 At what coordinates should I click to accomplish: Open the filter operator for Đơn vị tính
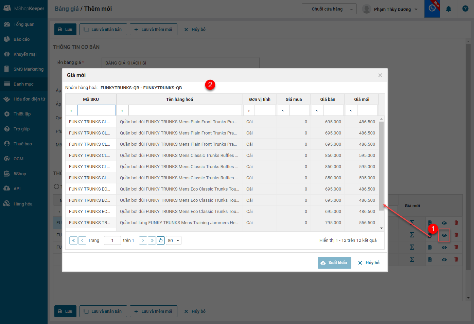(249, 110)
